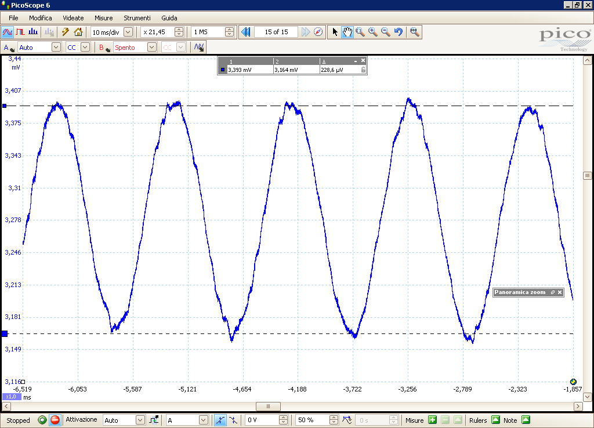Select the zoom-in magnifier tool
This screenshot has width=594, height=428.
[x=373, y=32]
